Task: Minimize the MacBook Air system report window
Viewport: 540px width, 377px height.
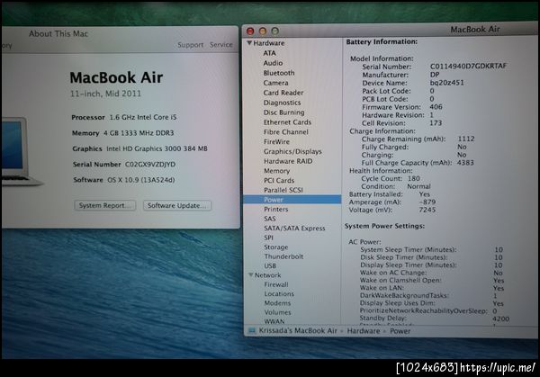Action: 263,31
